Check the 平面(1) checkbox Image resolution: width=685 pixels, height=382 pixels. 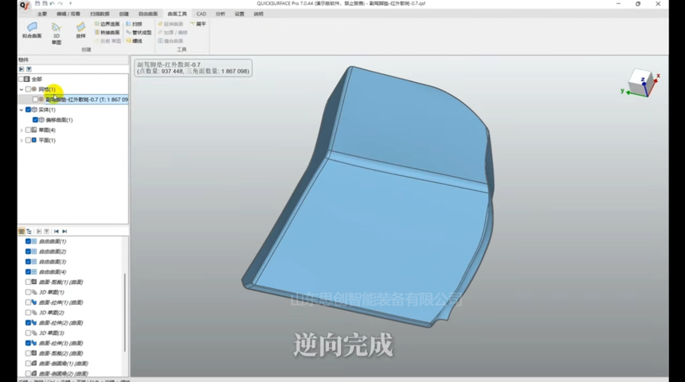click(x=28, y=140)
